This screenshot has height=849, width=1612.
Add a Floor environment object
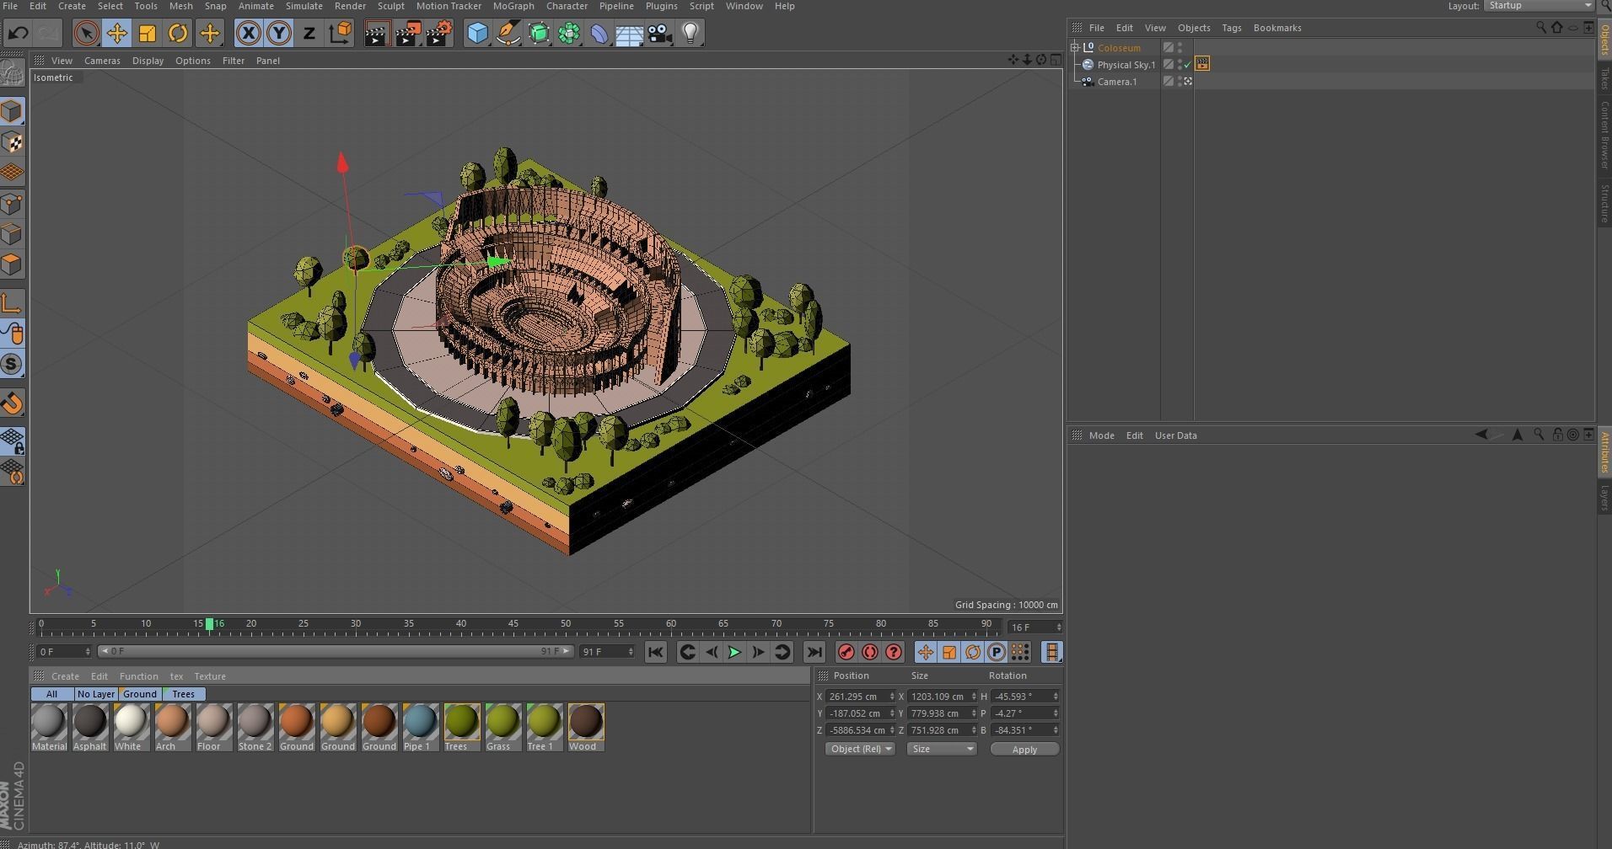pyautogui.click(x=629, y=34)
